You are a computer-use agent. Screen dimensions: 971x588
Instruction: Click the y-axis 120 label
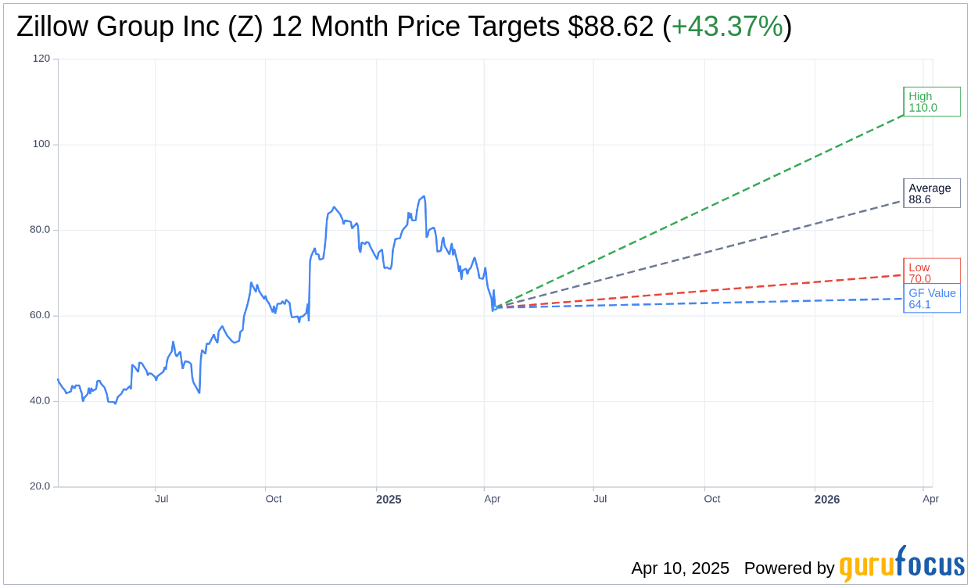pyautogui.click(x=41, y=59)
